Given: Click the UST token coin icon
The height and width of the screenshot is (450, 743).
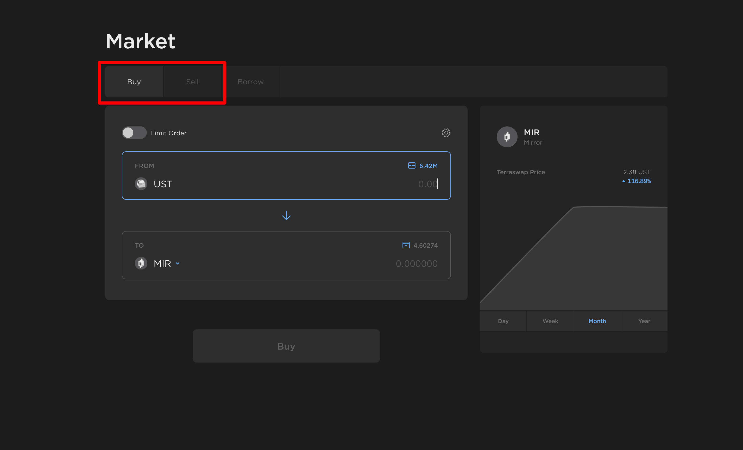Looking at the screenshot, I should [x=141, y=184].
